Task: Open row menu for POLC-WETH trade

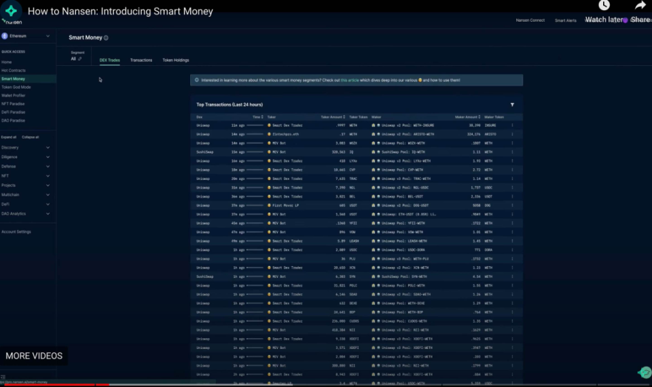Action: coord(512,286)
